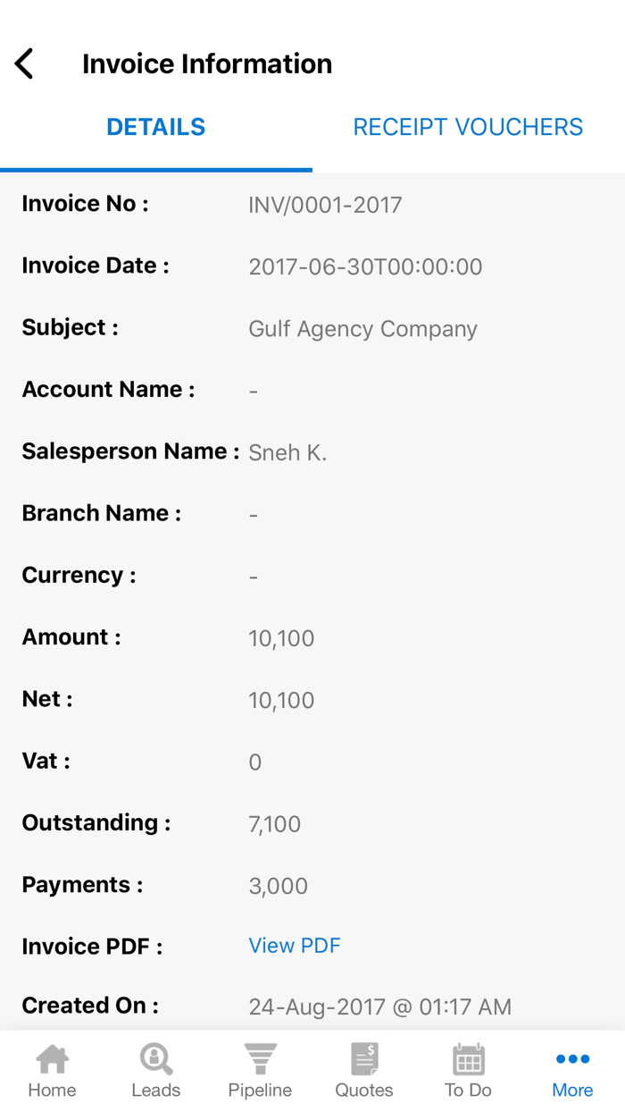625x1112 pixels.
Task: Tap the Invoice Information title
Action: coord(207,63)
